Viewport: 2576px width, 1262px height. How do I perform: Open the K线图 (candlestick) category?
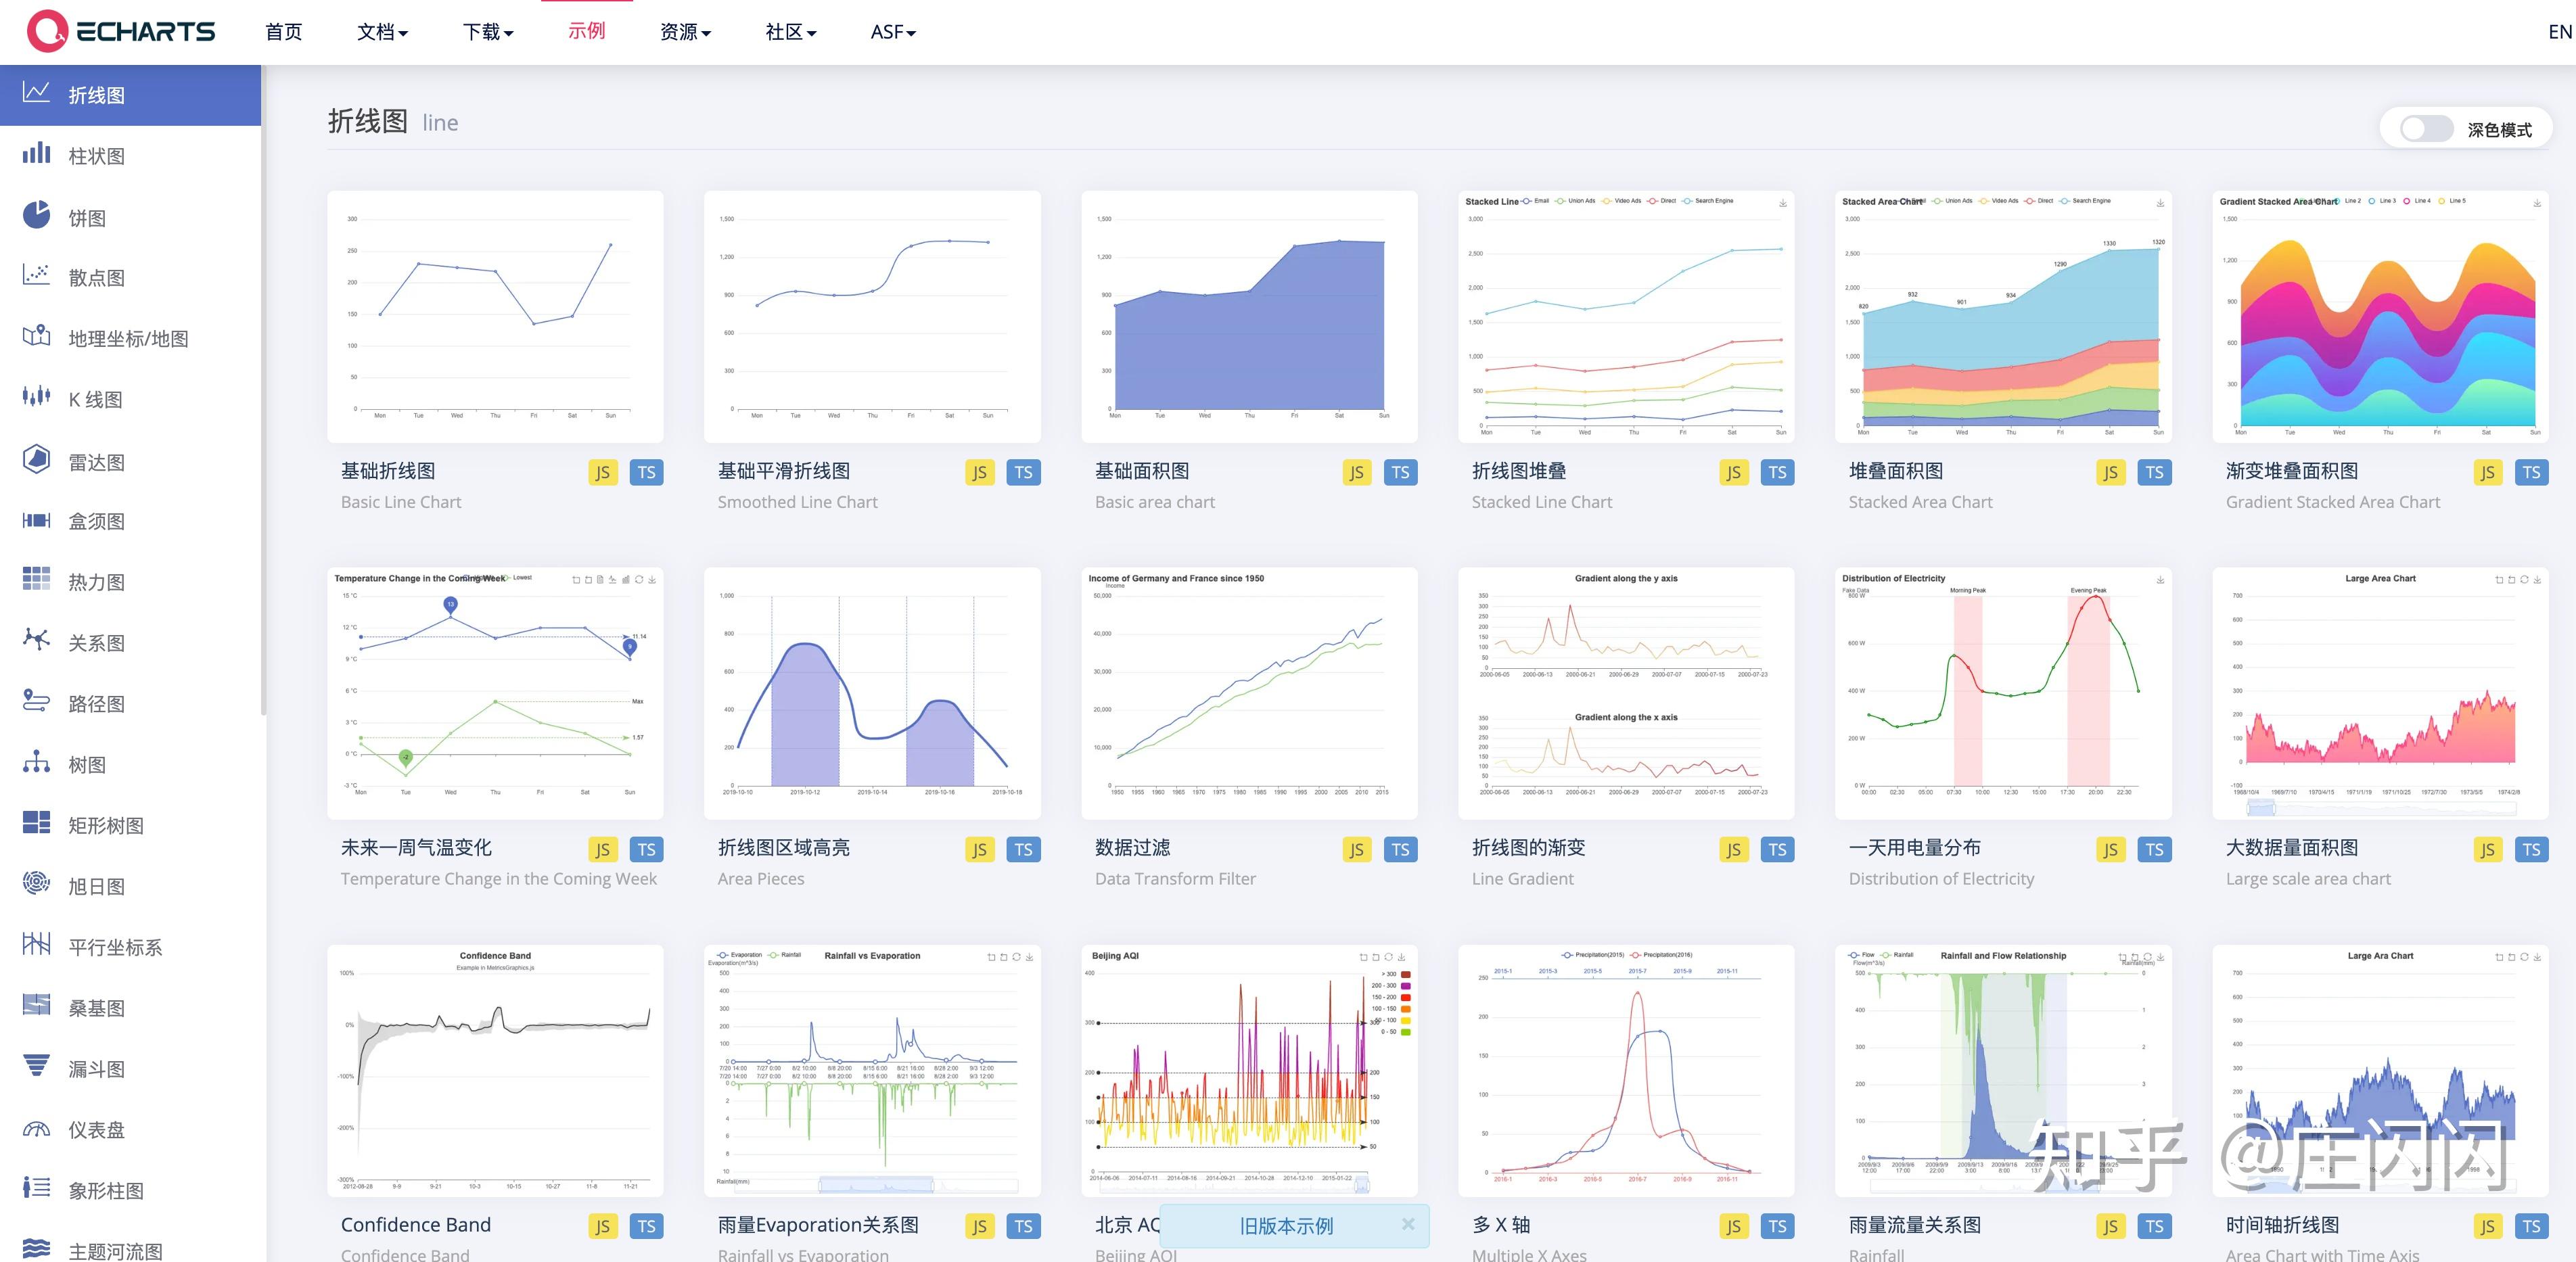point(36,398)
